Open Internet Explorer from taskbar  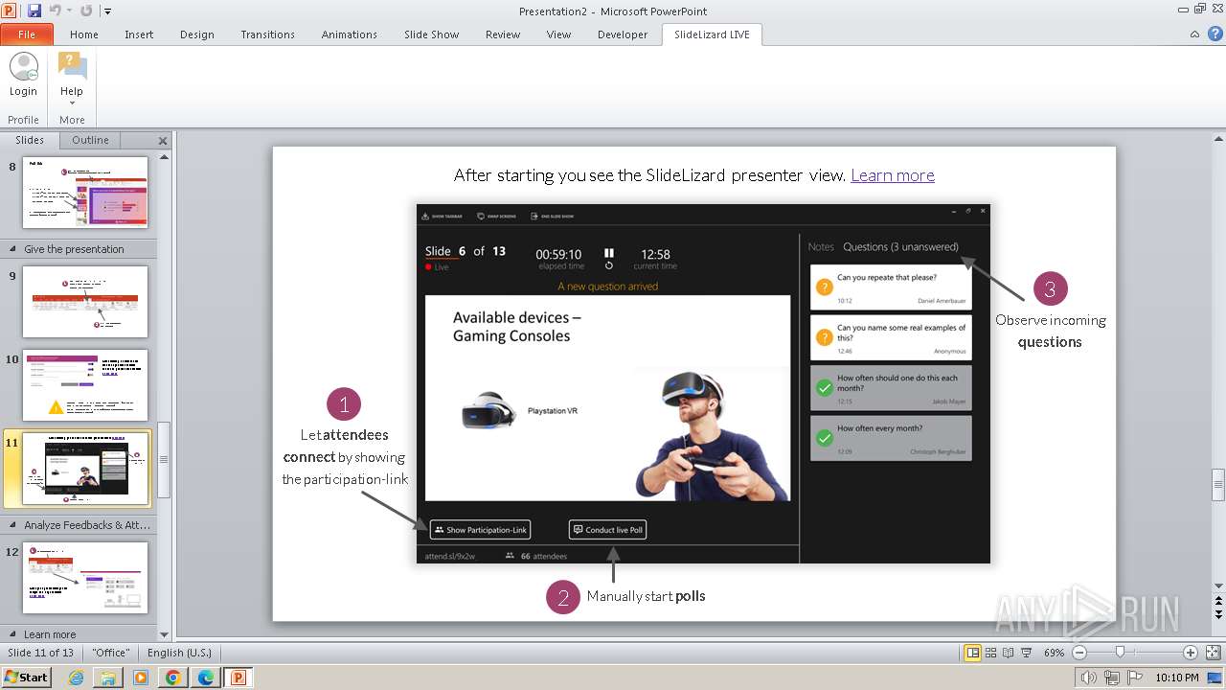76,678
